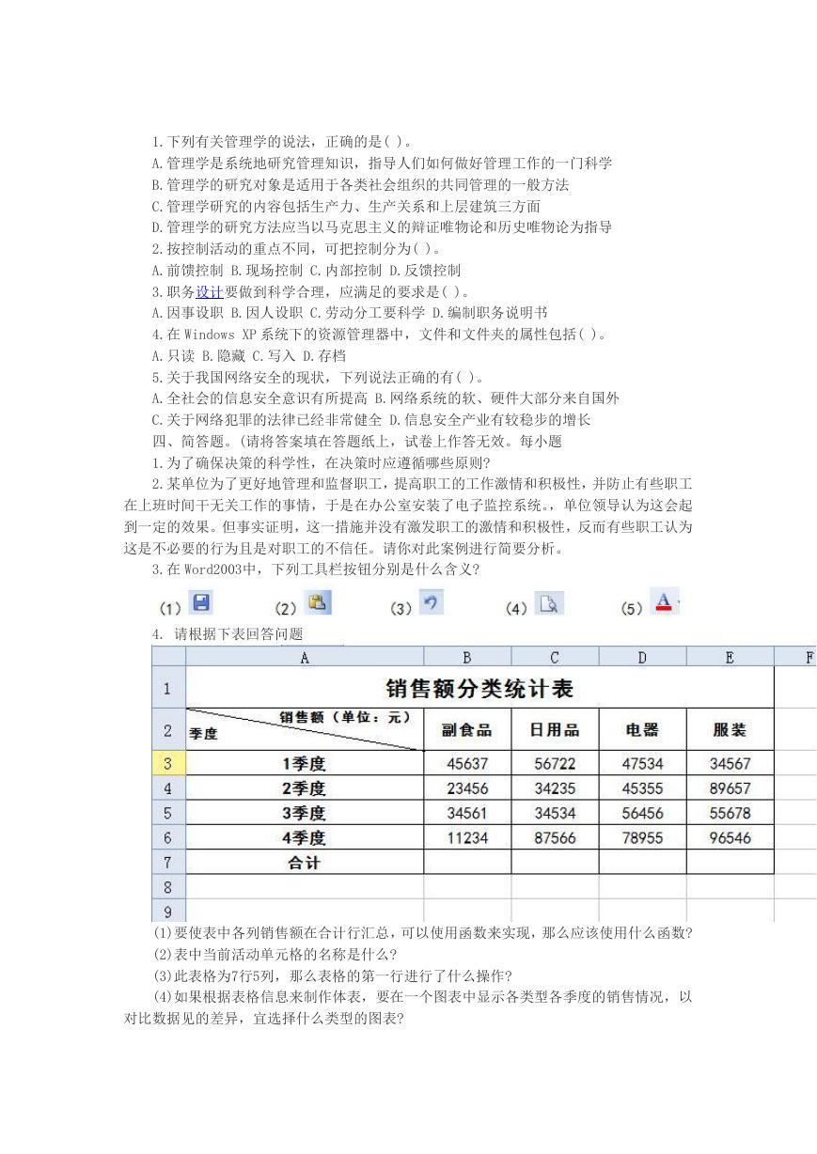Click question (2)表中当前活动单元格的名称是什么
817x1154 pixels.
point(275,953)
